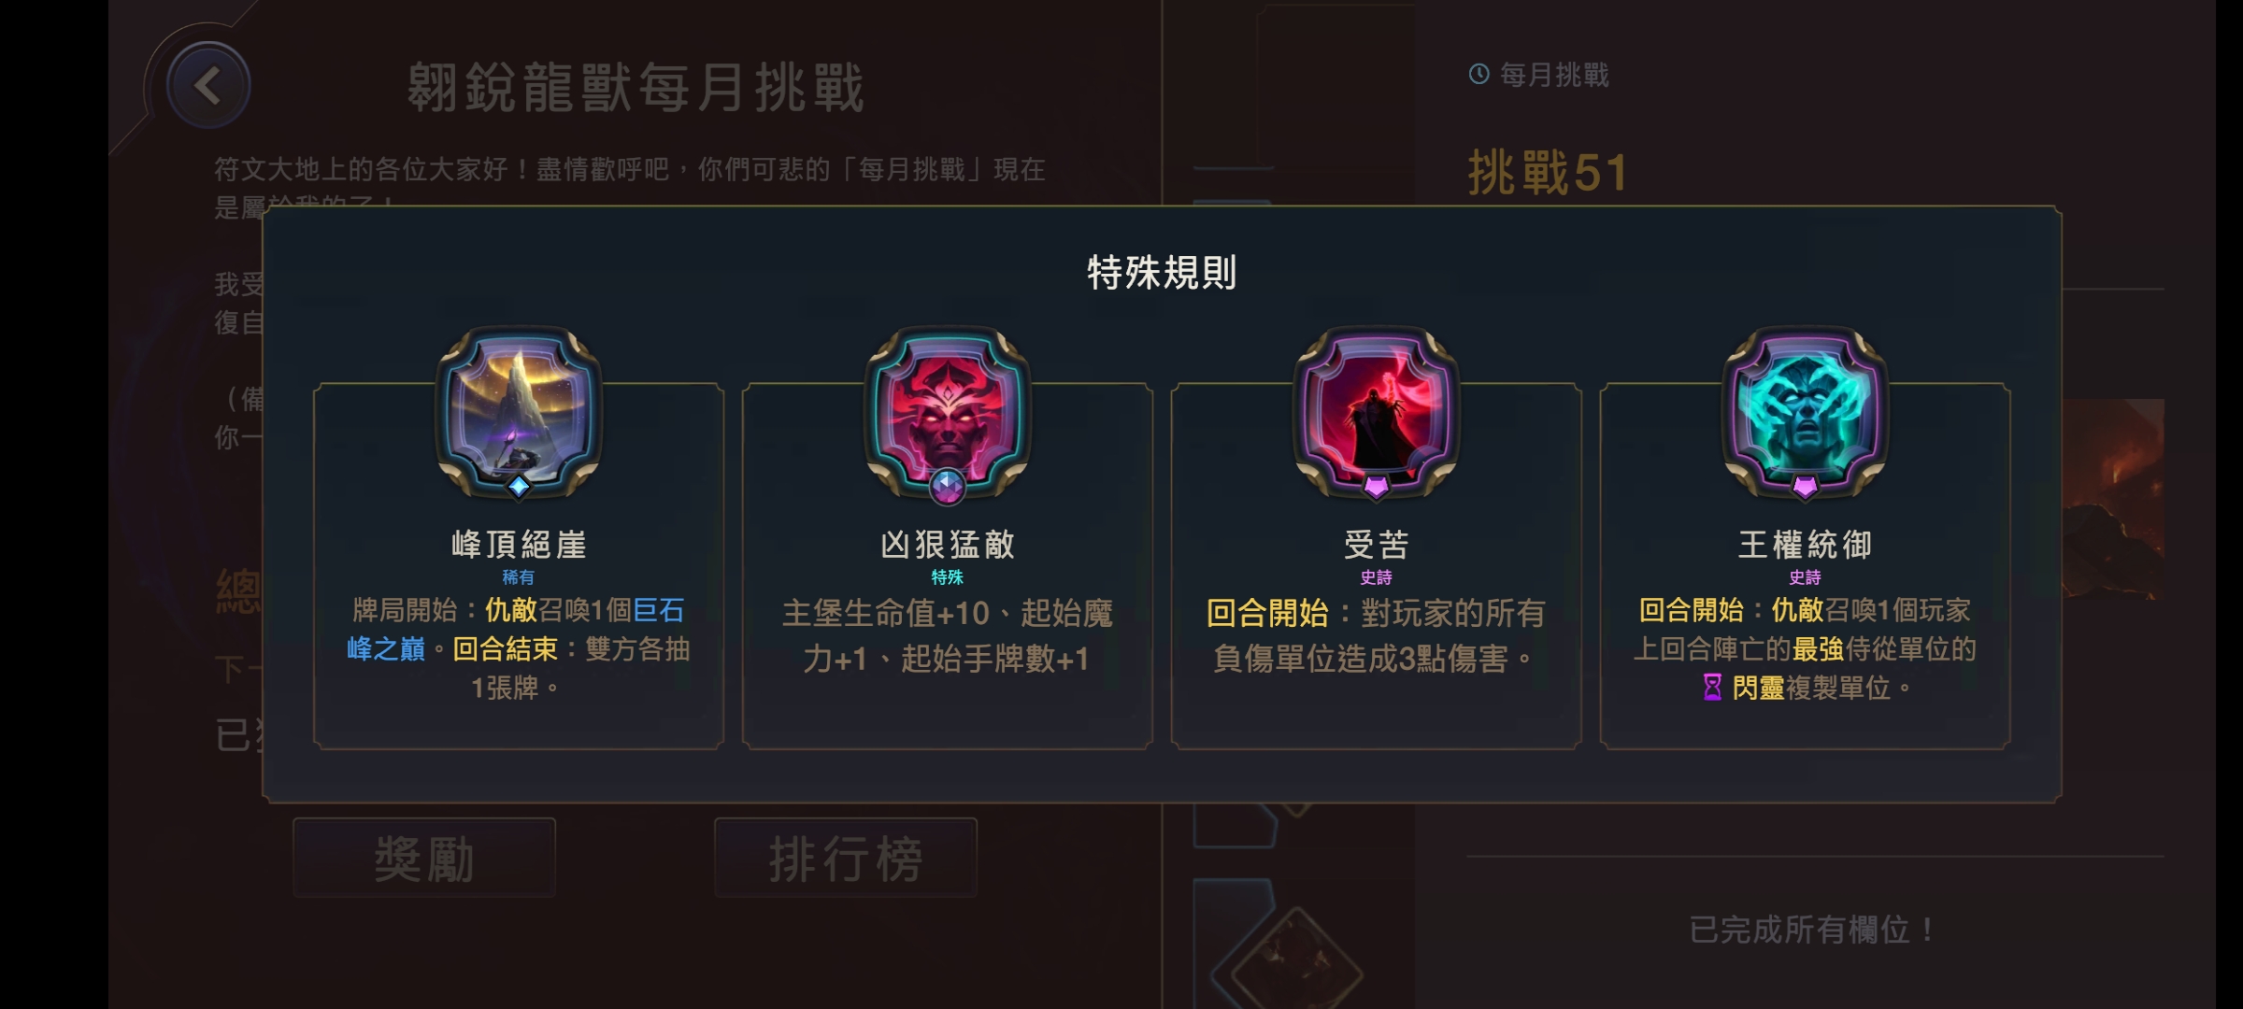Viewport: 2243px width, 1009px height.
Task: Open the 獎勵 rewards button
Action: point(424,858)
